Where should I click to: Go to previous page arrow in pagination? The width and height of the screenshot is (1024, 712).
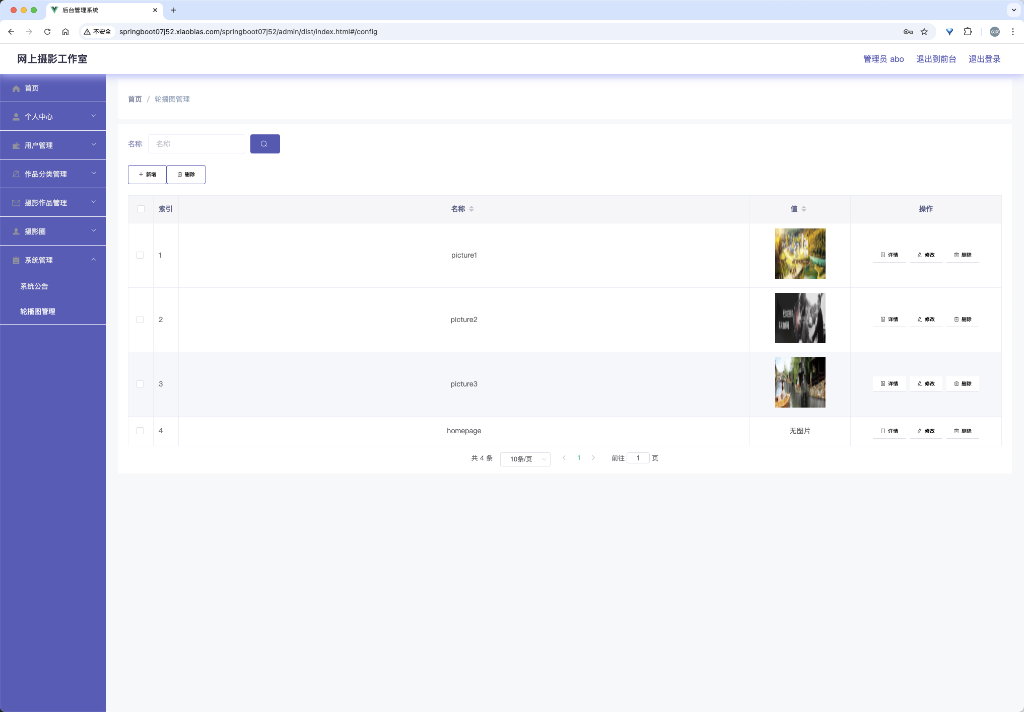(564, 458)
